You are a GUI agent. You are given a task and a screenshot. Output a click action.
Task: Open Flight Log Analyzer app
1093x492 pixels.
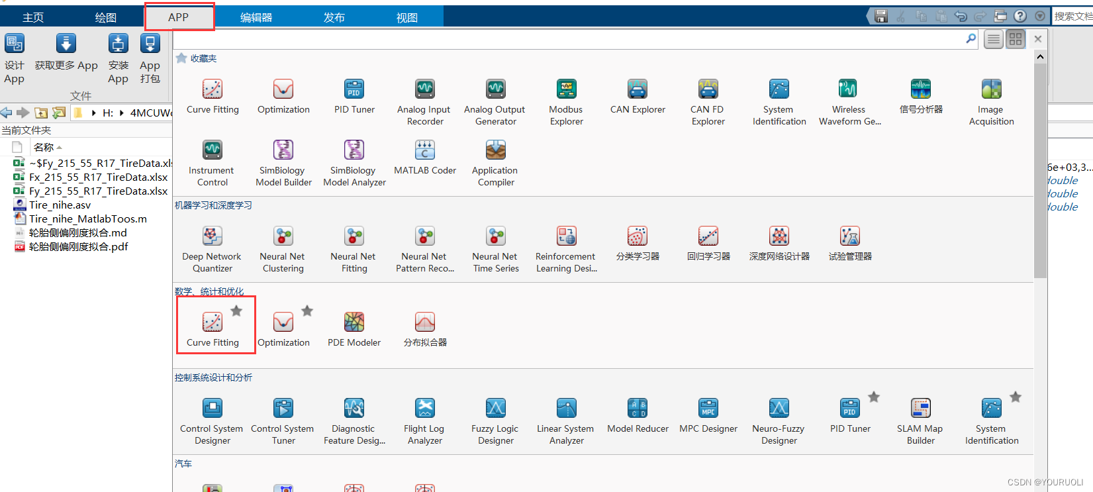[425, 422]
